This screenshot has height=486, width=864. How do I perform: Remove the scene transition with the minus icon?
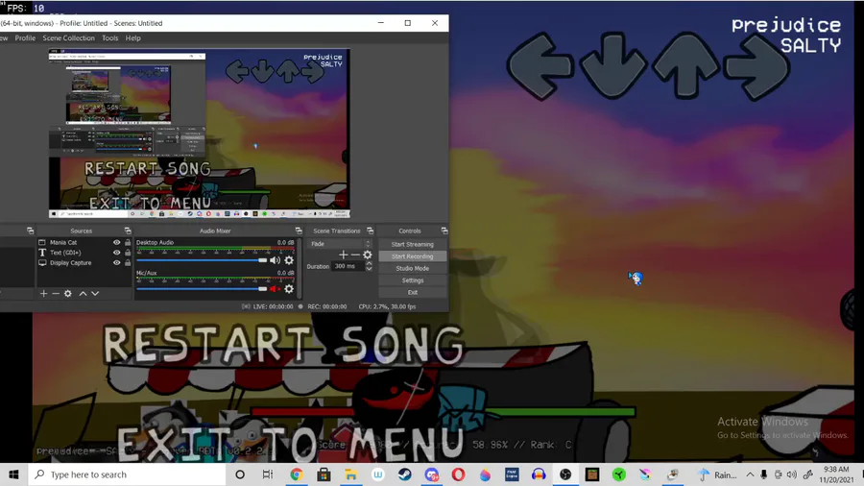click(x=355, y=255)
